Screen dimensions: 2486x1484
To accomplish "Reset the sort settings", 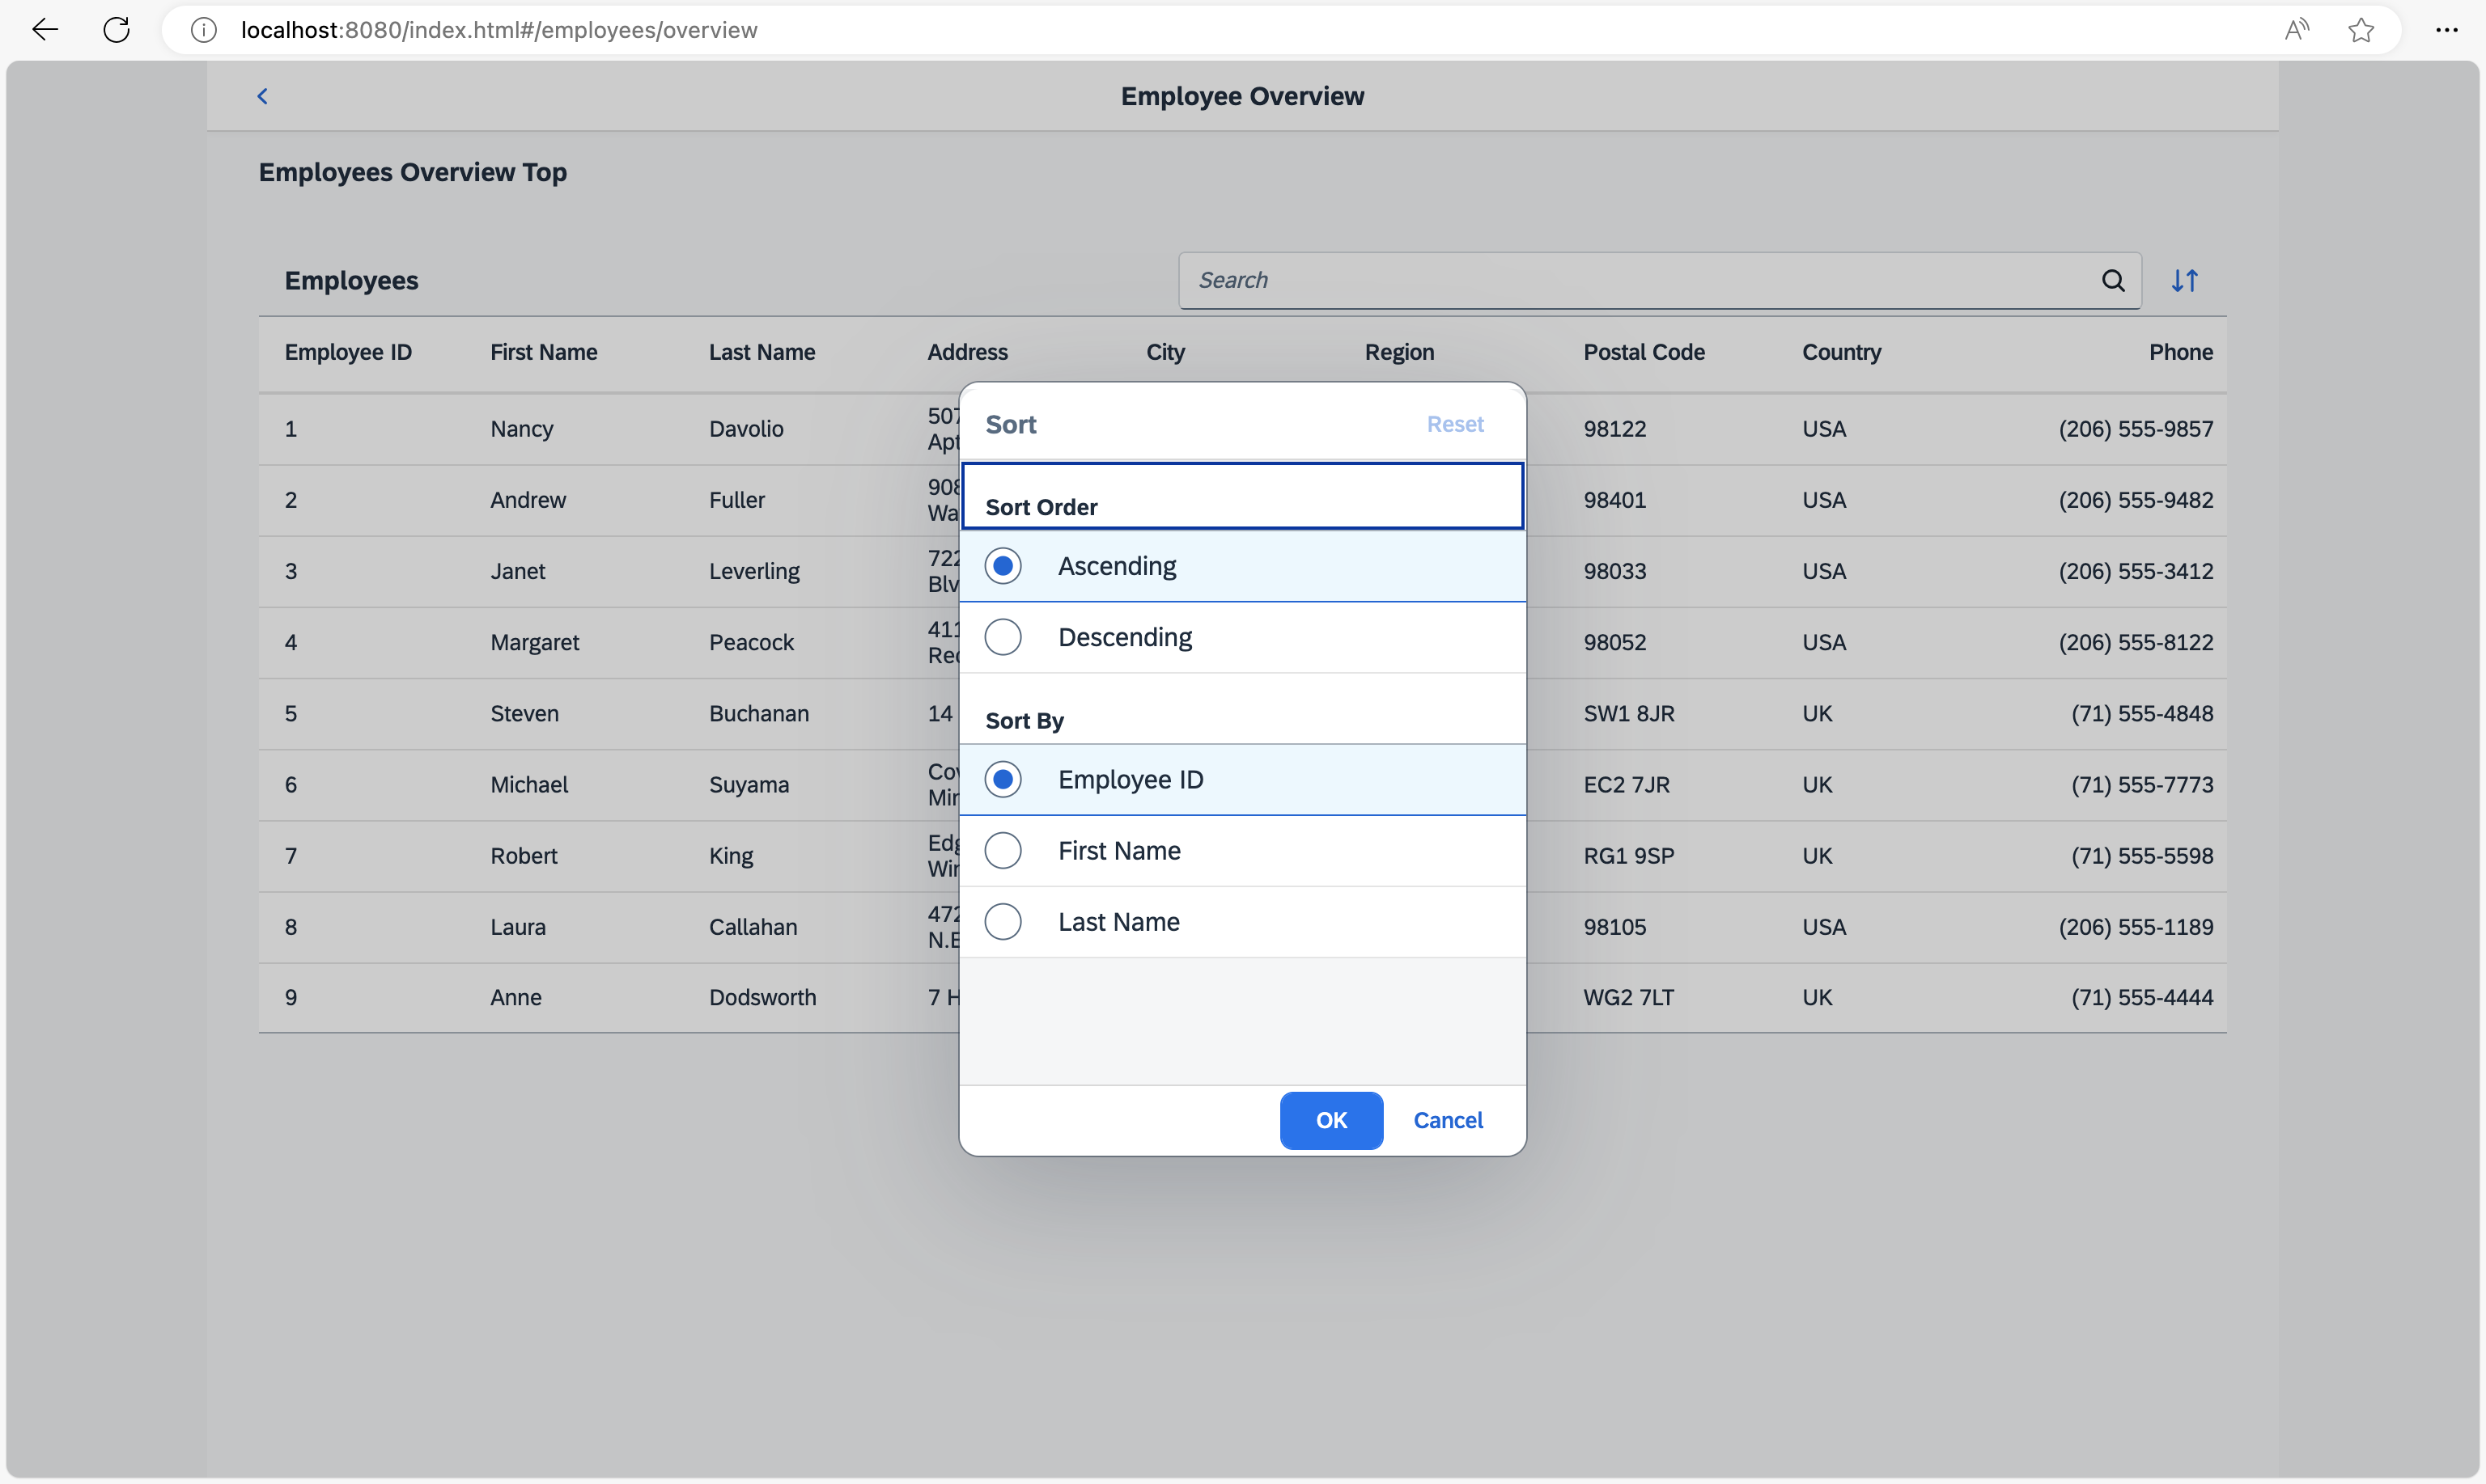I will pos(1454,424).
